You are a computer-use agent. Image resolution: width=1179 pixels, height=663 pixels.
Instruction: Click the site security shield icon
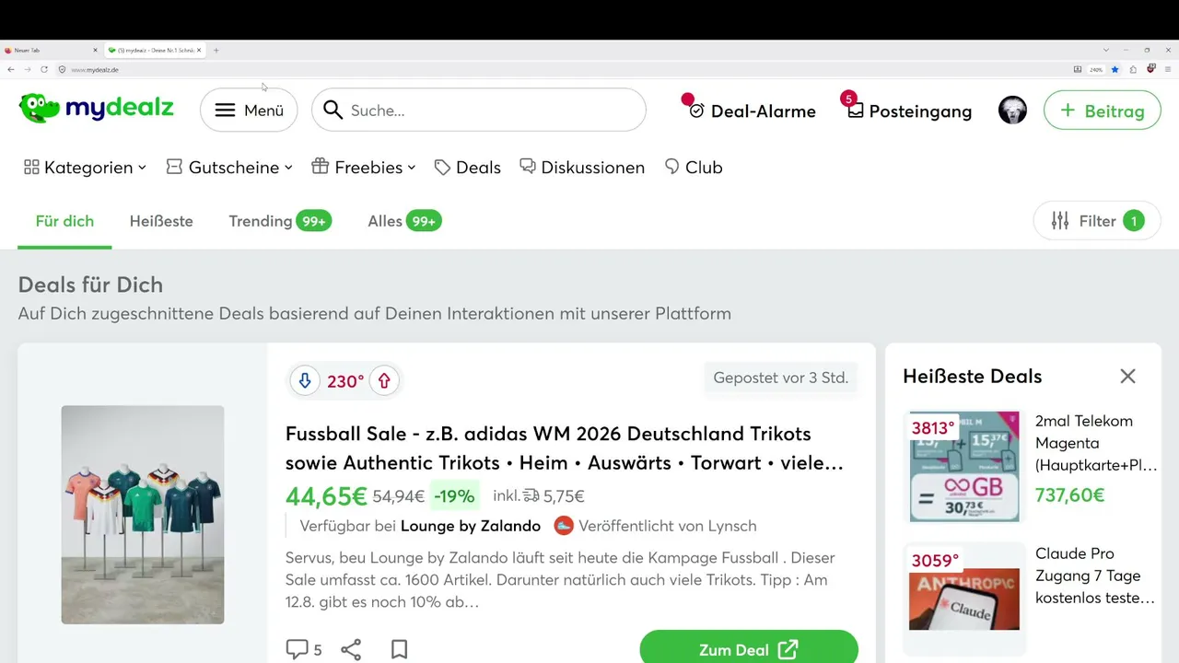click(63, 69)
